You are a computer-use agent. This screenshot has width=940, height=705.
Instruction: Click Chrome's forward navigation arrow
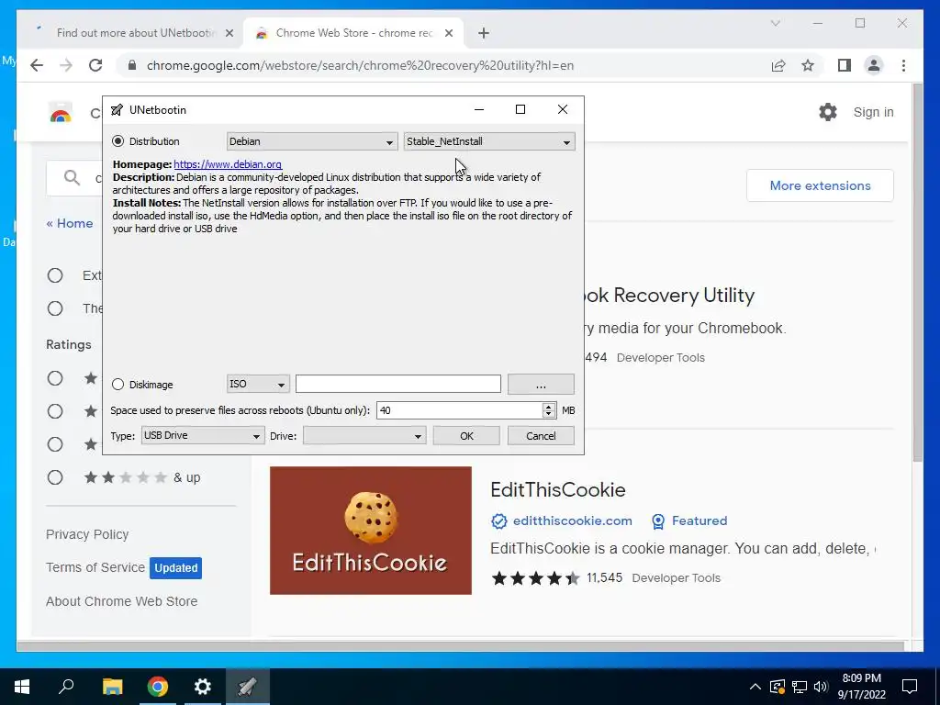click(x=66, y=65)
